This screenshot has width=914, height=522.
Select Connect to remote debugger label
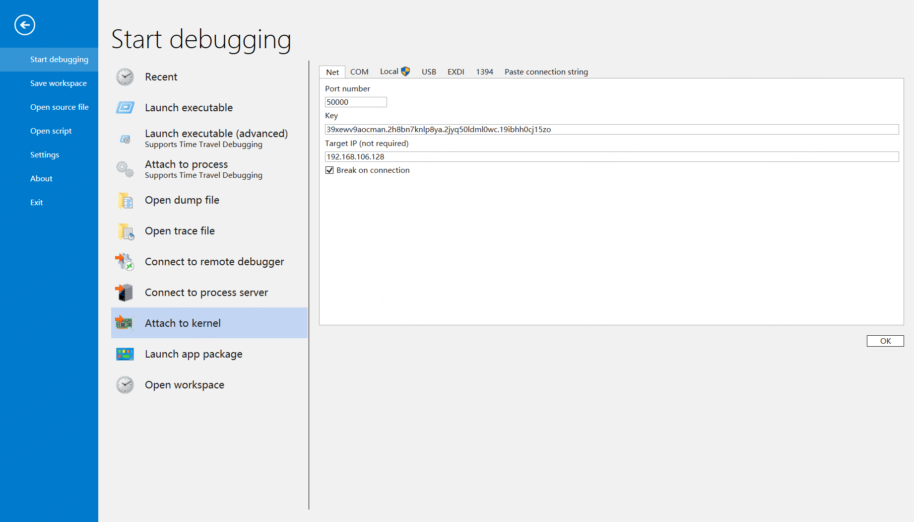[214, 262]
